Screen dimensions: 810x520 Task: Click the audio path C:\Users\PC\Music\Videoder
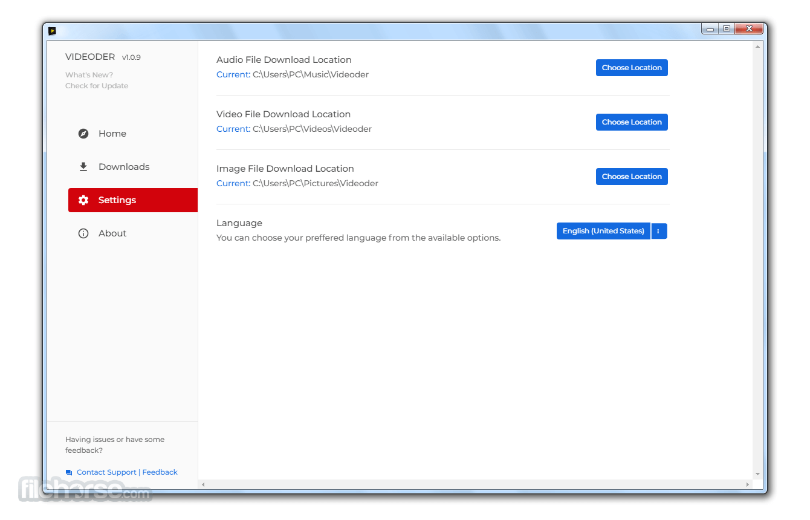pos(311,74)
